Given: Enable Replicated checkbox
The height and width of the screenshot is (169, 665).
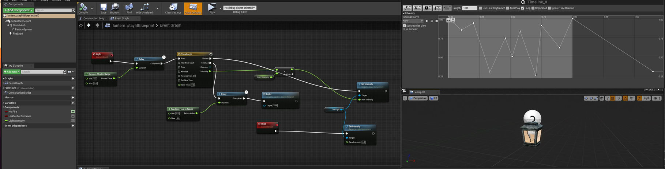Looking at the screenshot, I should pyautogui.click(x=533, y=8).
